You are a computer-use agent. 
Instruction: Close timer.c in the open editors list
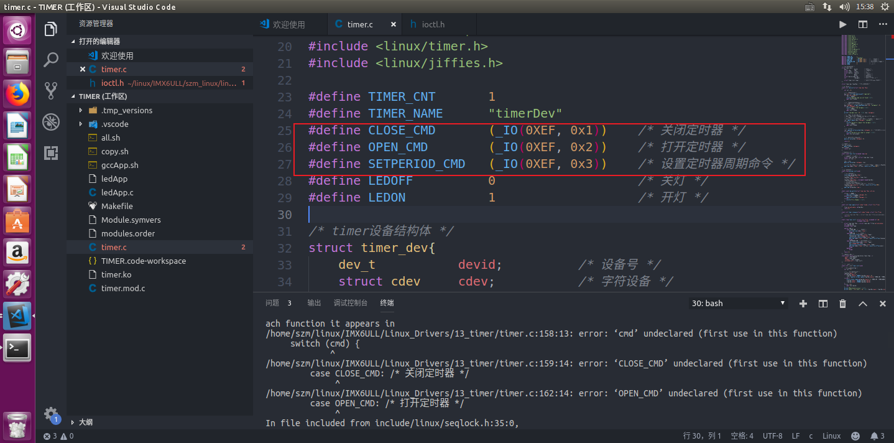coord(83,69)
